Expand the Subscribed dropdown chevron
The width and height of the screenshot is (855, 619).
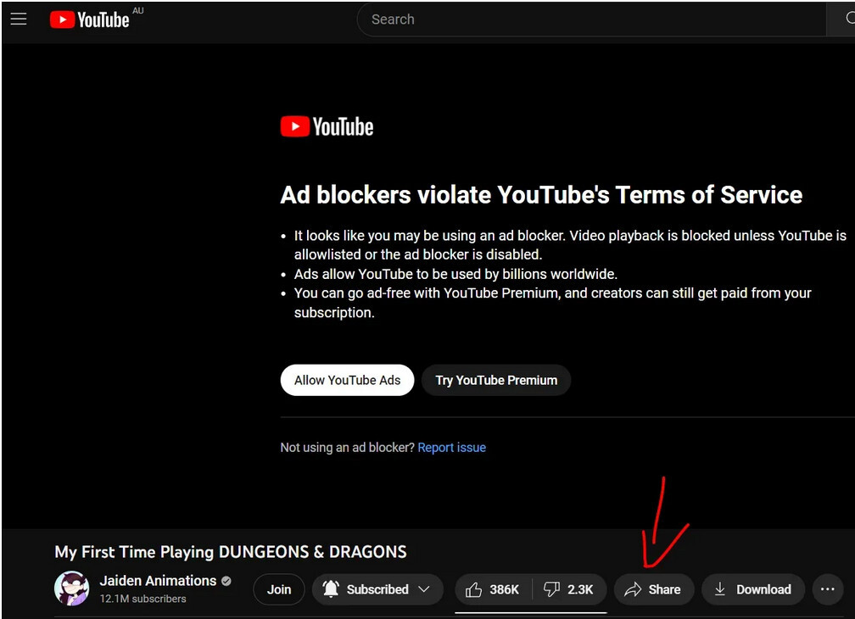tap(424, 589)
